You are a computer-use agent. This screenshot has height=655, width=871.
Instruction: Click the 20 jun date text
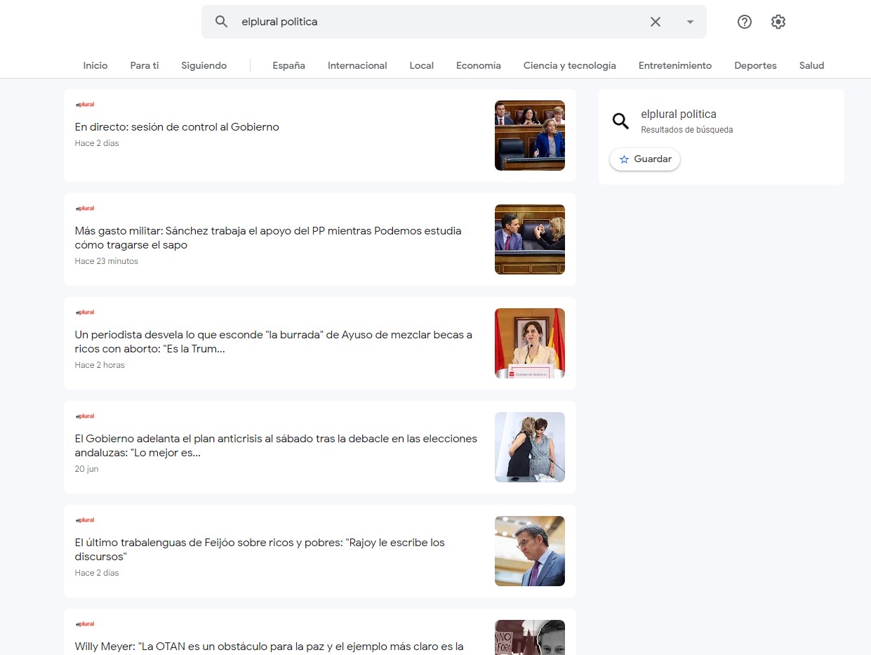(87, 469)
